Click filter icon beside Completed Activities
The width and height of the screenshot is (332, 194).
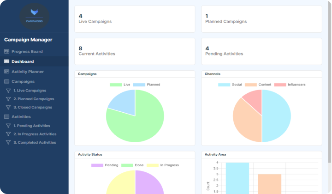8,142
